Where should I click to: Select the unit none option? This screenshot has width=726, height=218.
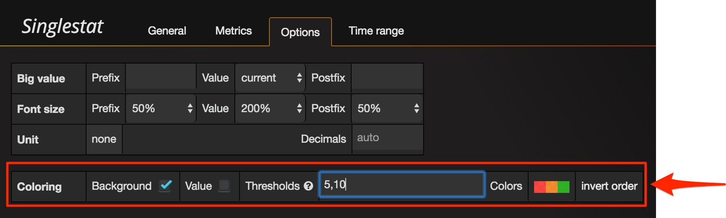click(x=104, y=139)
